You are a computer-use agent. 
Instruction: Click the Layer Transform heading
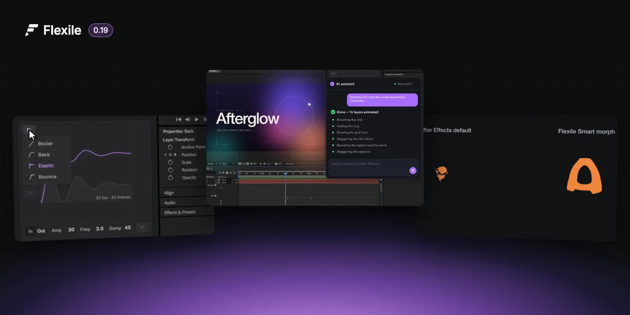point(179,140)
